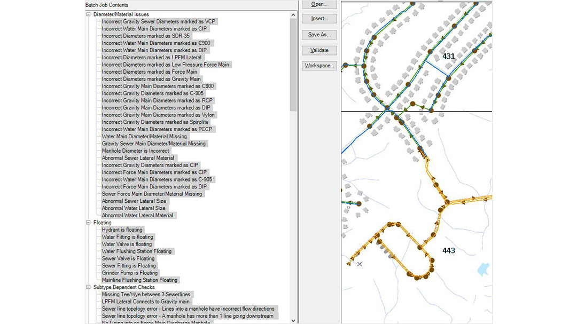The height and width of the screenshot is (324, 577).
Task: Click the scrollbar down arrow
Action: pyautogui.click(x=293, y=321)
